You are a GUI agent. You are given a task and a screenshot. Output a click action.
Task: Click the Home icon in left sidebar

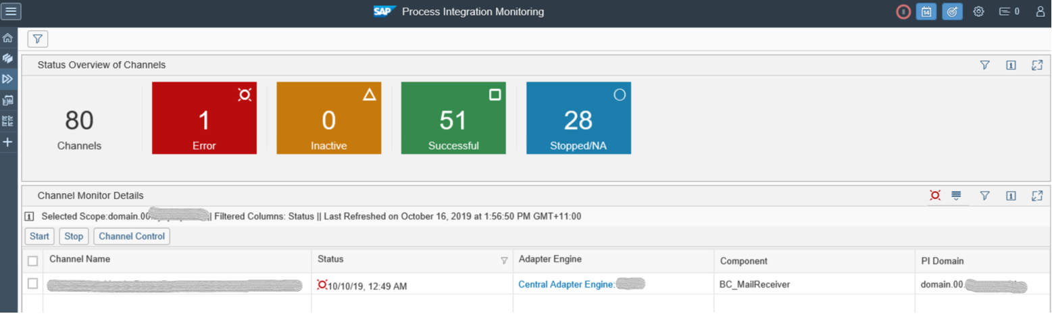(8, 38)
